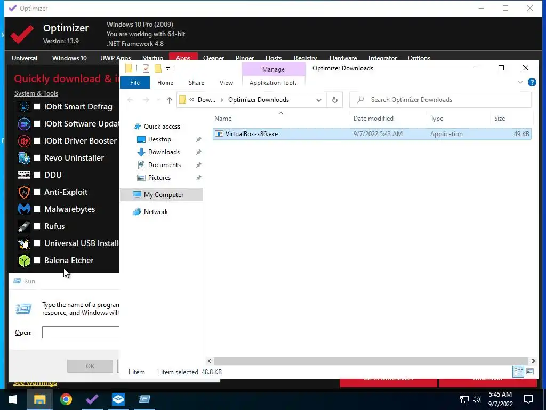546x410 pixels.
Task: Sort by Size column header
Action: pyautogui.click(x=511, y=119)
